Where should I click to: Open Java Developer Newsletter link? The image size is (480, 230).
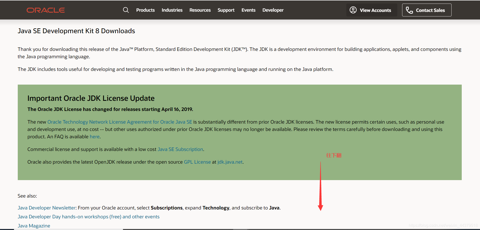pos(47,208)
